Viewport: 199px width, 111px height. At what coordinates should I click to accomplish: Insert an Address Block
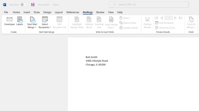coord(89,20)
